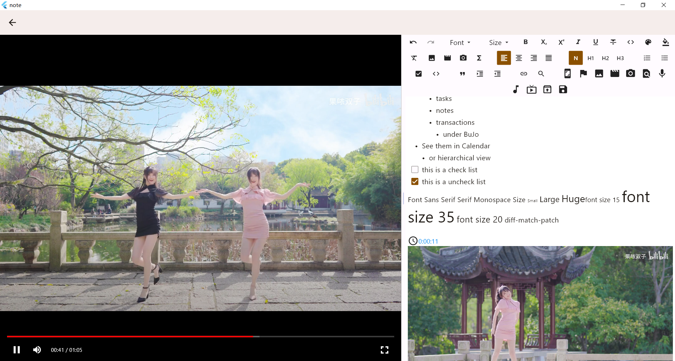Click the phone screenshot icon
This screenshot has height=361, width=675.
point(567,73)
